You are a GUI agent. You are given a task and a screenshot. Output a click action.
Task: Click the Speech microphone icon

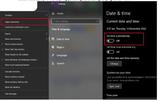pyautogui.click(x=53, y=63)
